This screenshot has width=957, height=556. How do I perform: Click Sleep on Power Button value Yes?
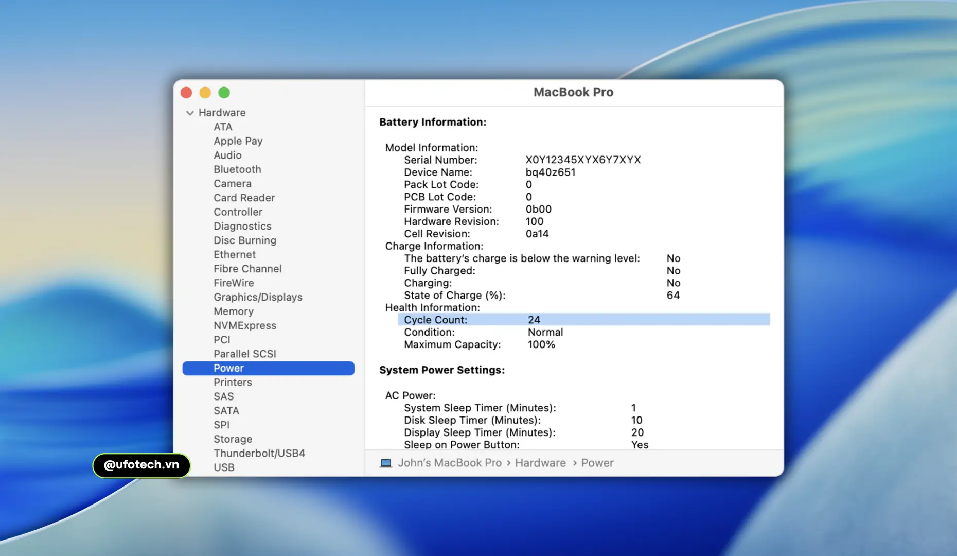click(x=640, y=445)
